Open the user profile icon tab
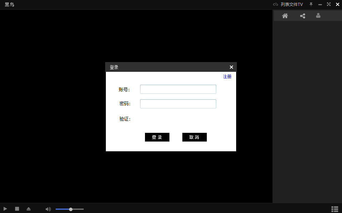Image resolution: width=342 pixels, height=213 pixels. pyautogui.click(x=318, y=15)
